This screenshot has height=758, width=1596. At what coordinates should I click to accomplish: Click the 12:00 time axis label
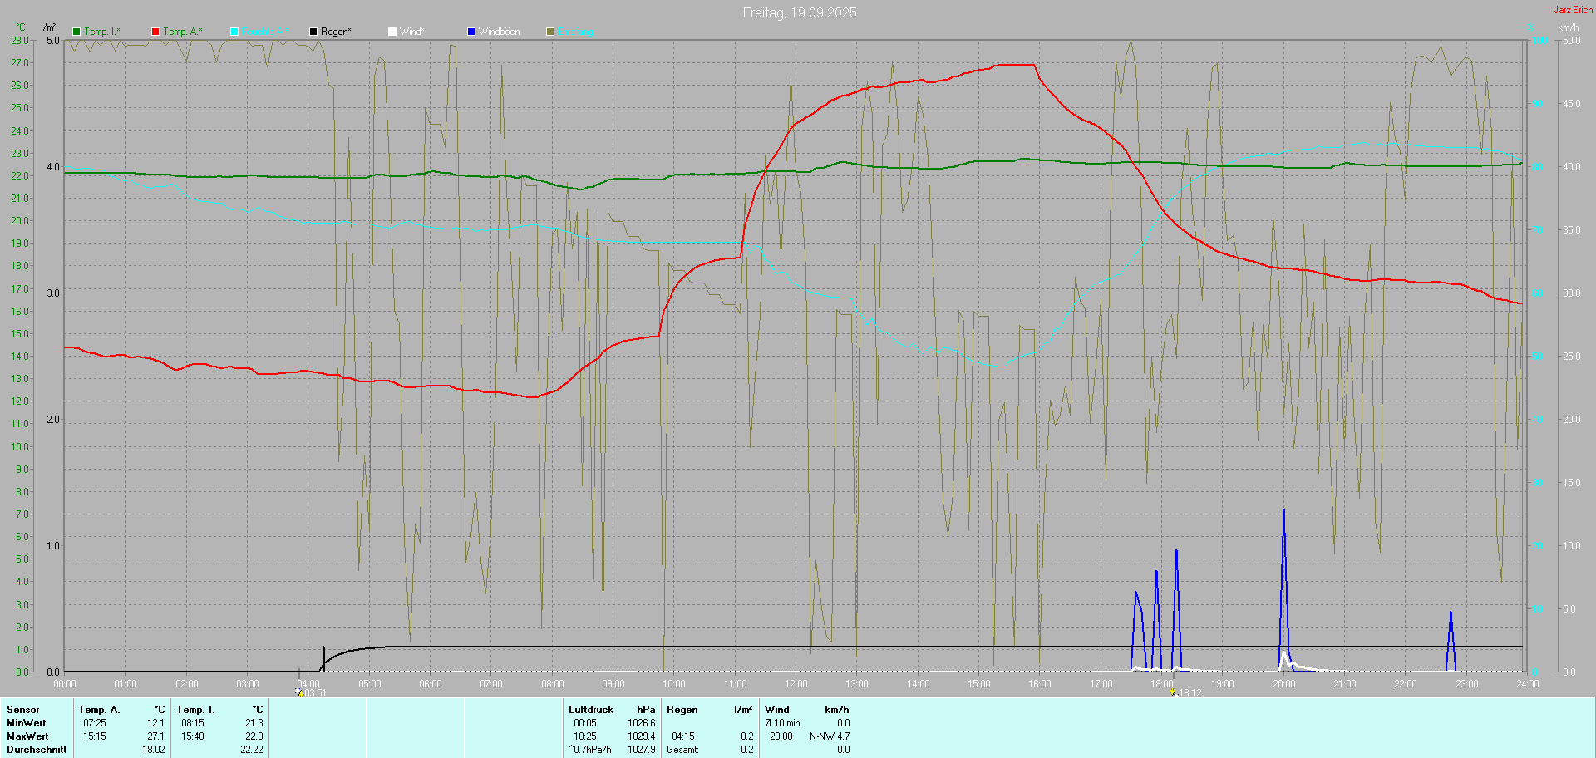[x=796, y=684]
